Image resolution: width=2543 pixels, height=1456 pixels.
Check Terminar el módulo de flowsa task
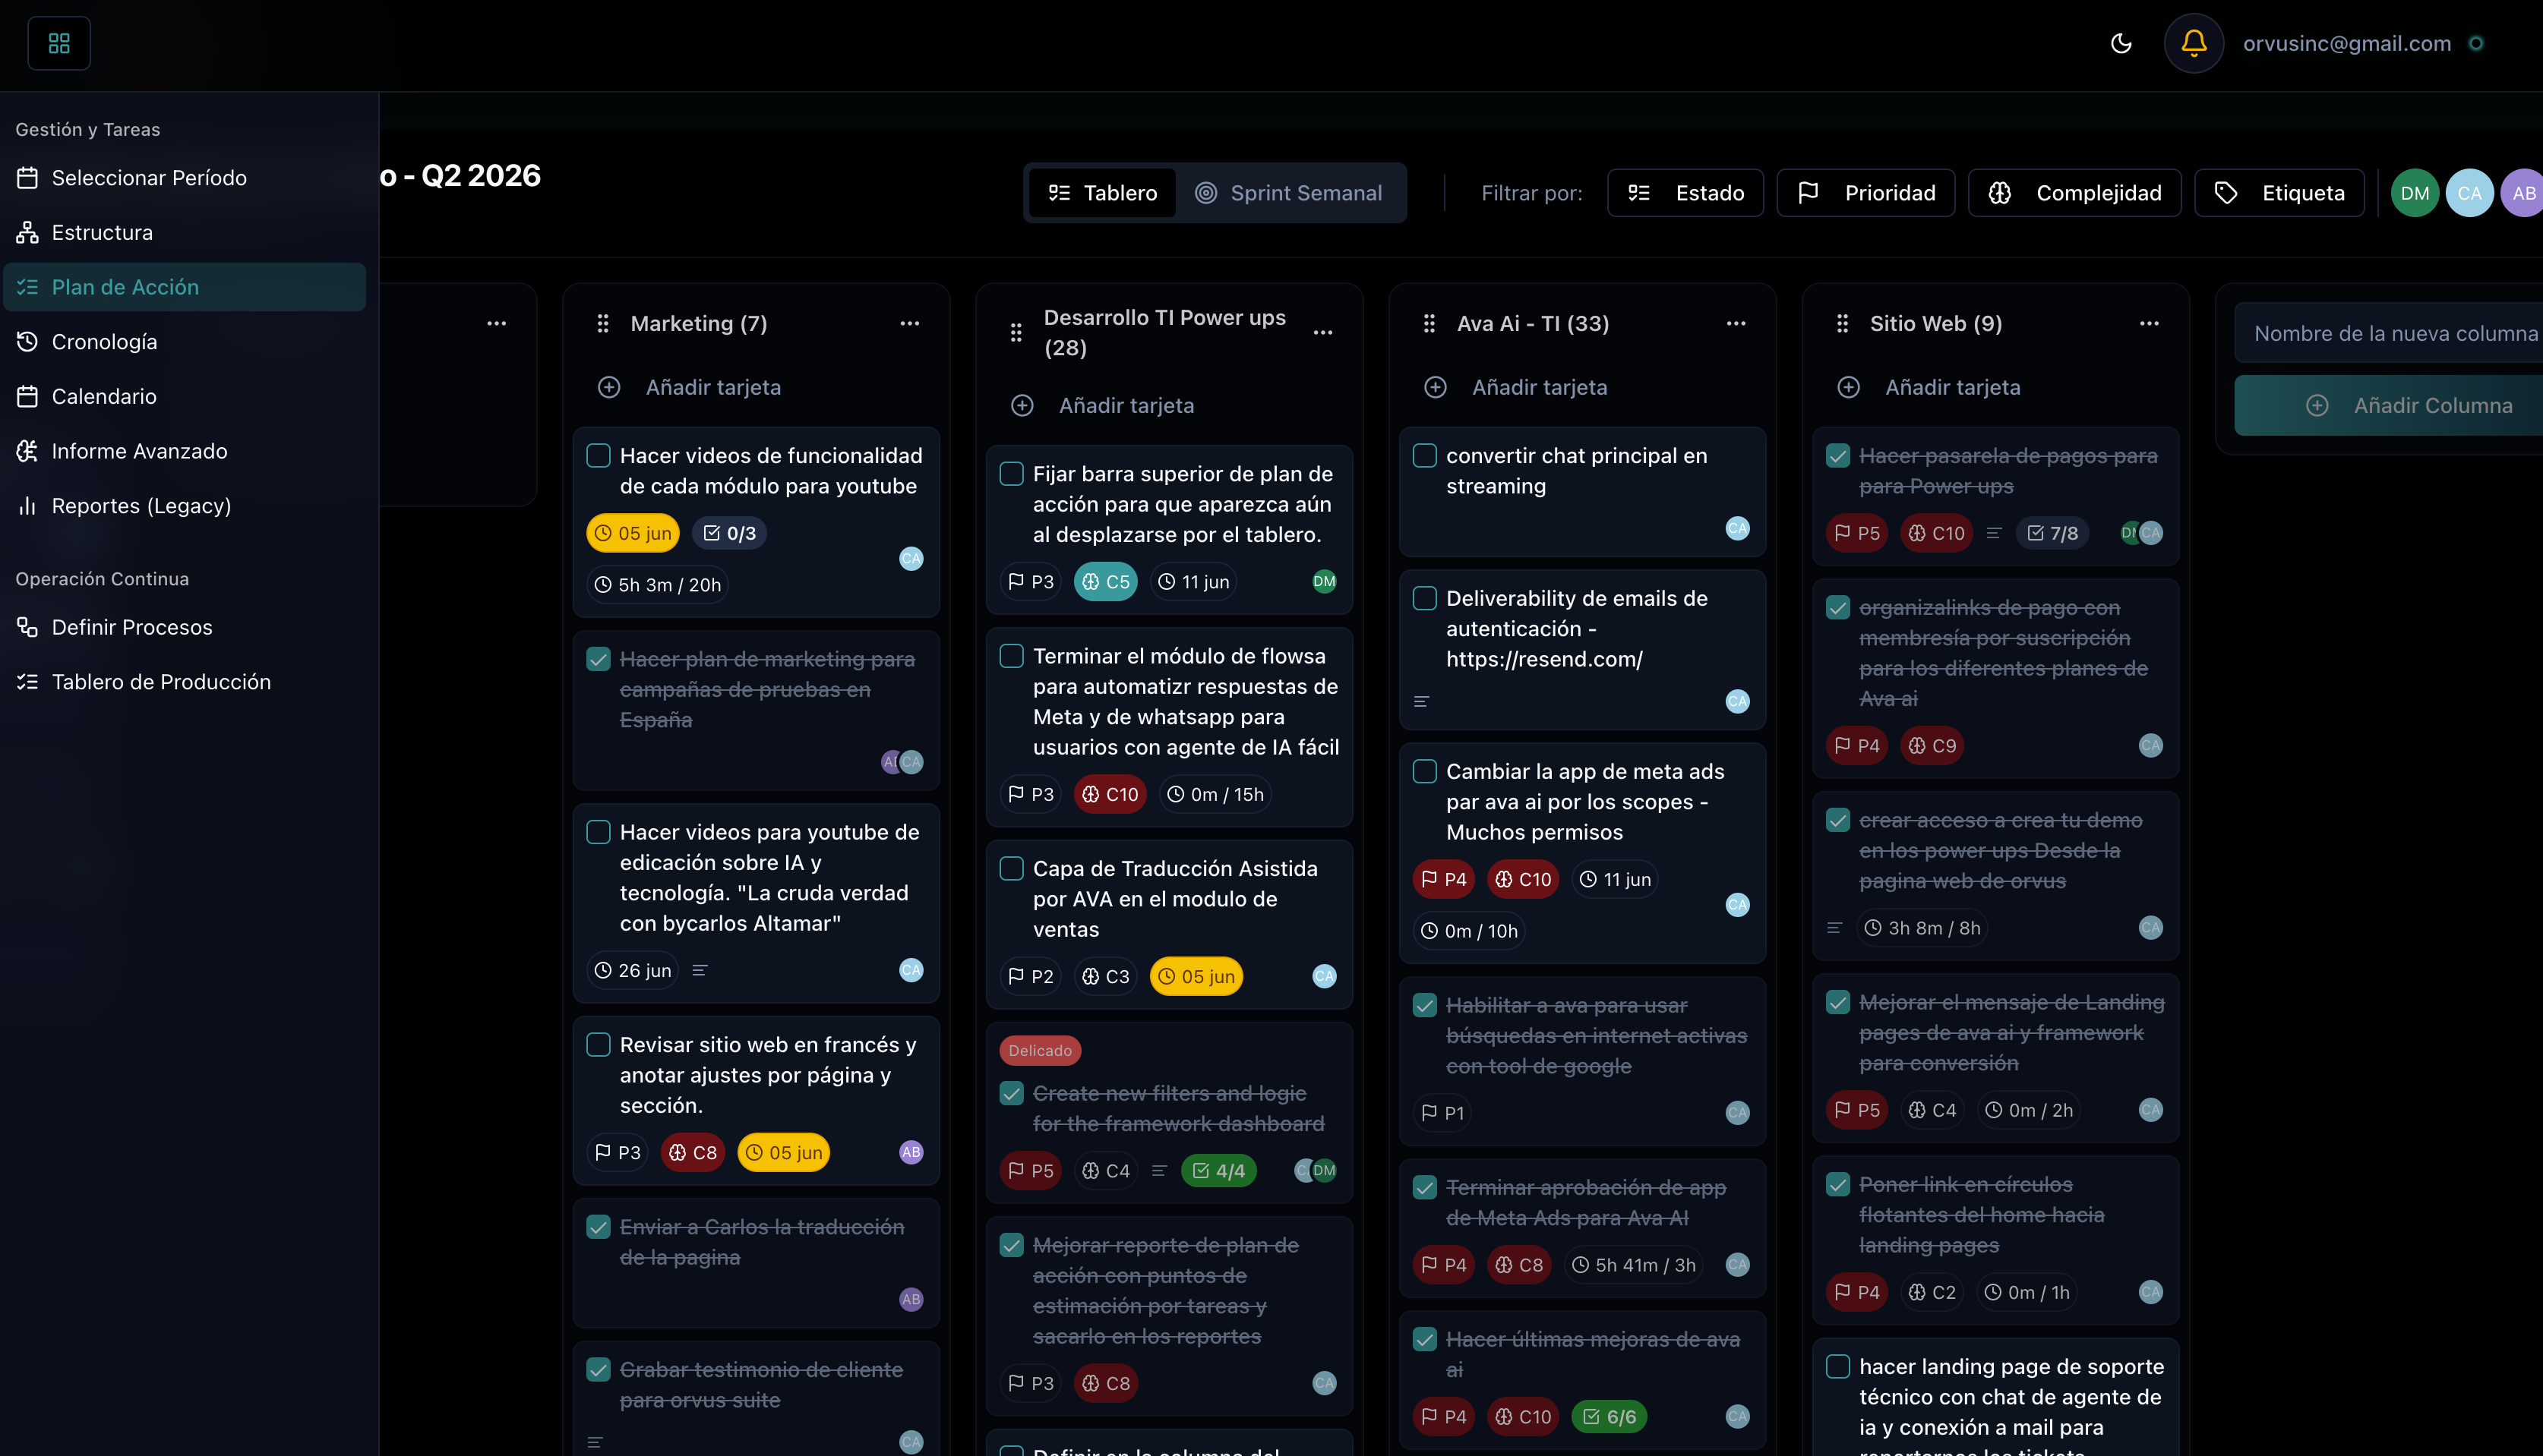(1012, 655)
